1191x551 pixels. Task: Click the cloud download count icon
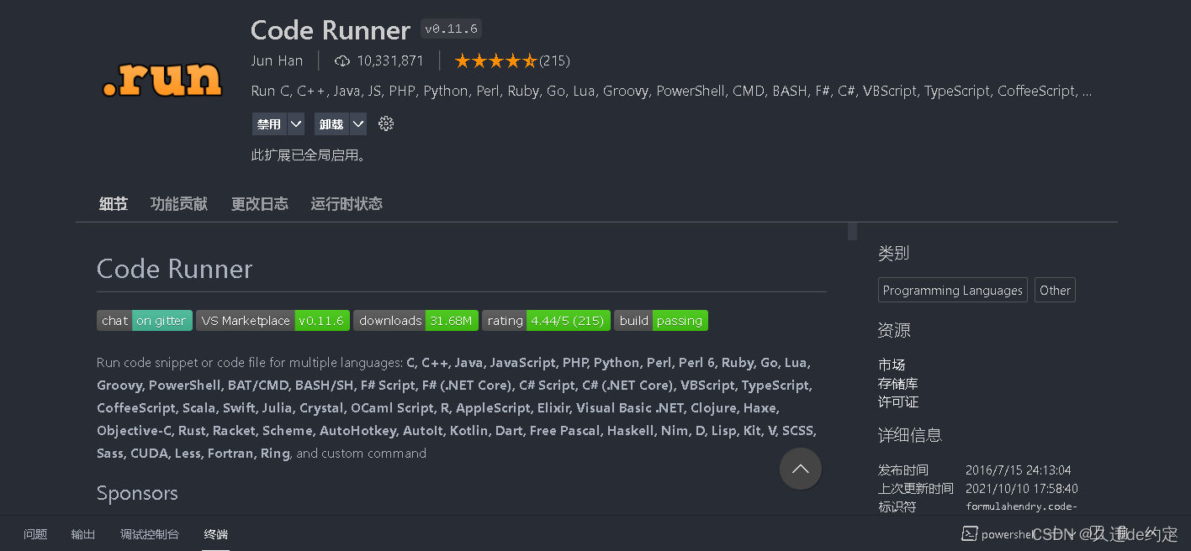(342, 60)
